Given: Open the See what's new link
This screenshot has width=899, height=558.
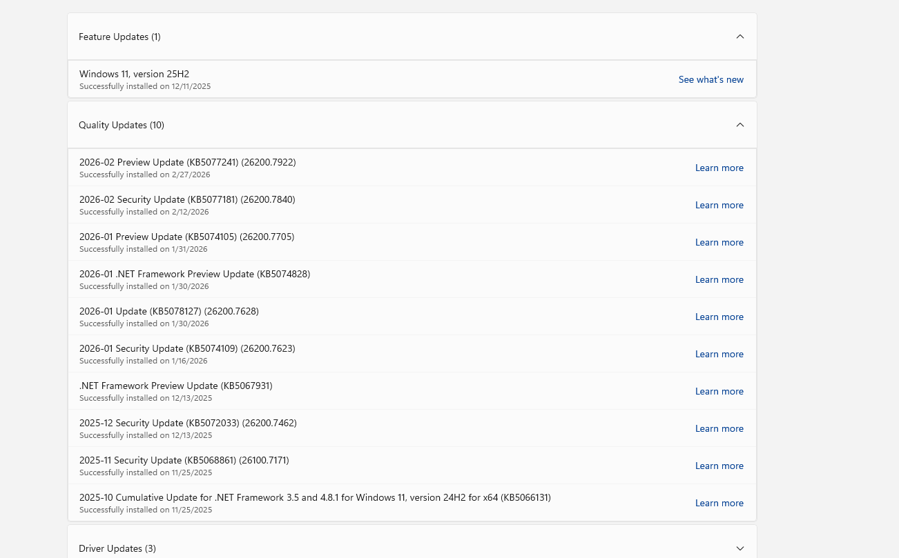Looking at the screenshot, I should click(x=711, y=79).
